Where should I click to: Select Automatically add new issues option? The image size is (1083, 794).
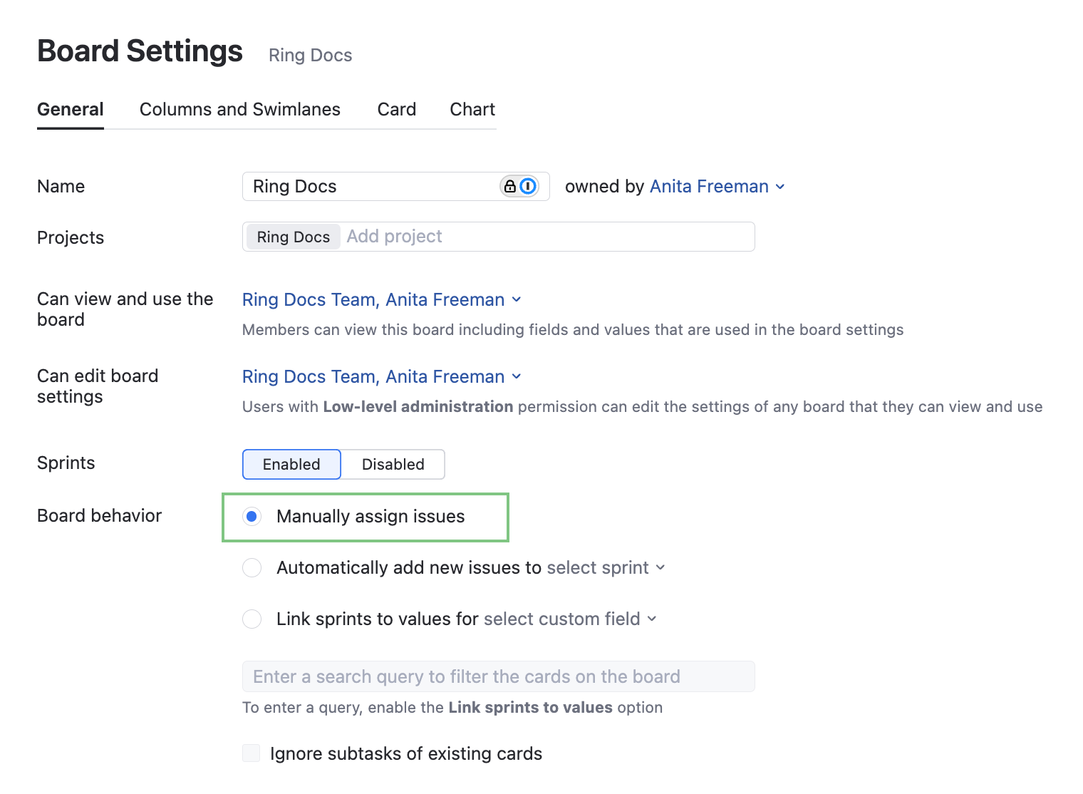click(x=252, y=567)
